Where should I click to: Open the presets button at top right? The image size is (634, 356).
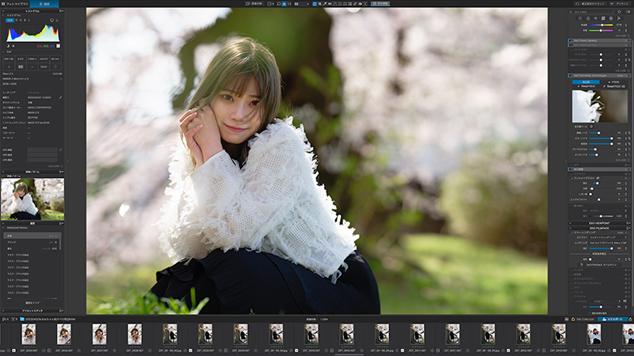[620, 4]
